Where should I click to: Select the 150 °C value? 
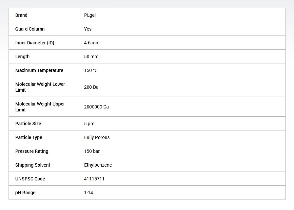pos(91,70)
